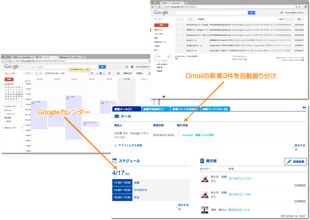The image size is (310, 220).
Task: Open 受信トレイ in Gmail sidebar
Action: (x=159, y=30)
